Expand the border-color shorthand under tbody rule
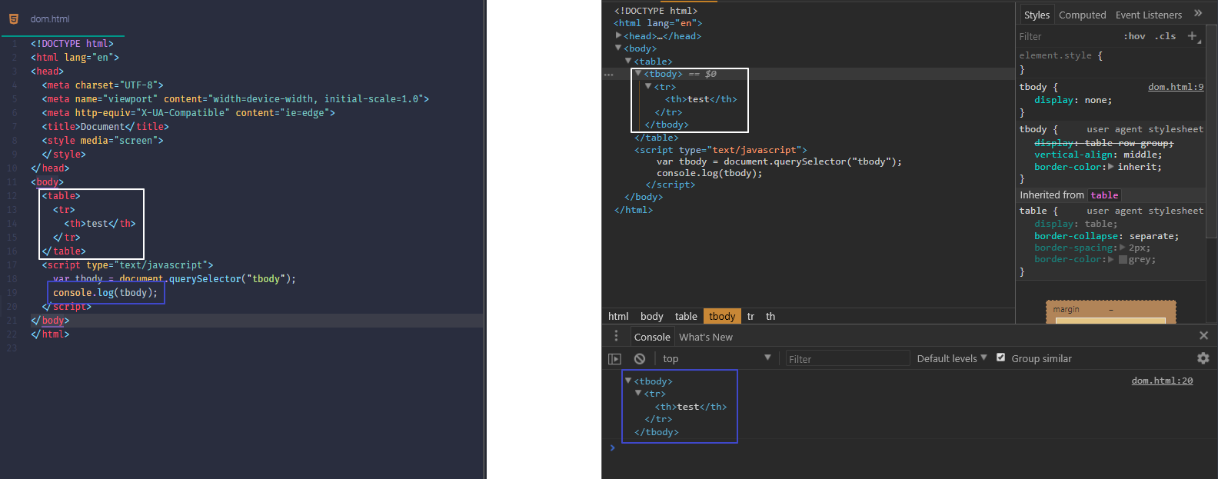The width and height of the screenshot is (1218, 479). [1110, 167]
